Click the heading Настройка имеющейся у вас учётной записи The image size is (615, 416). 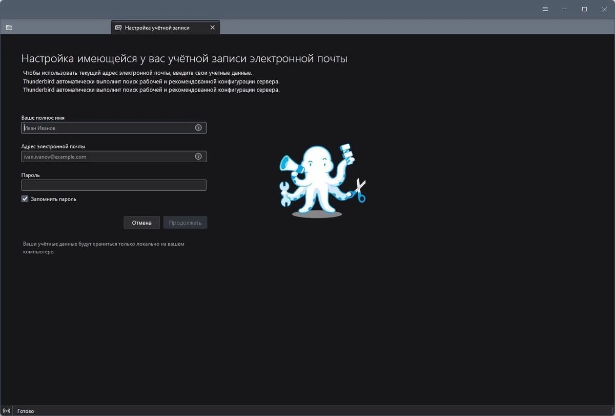184,59
